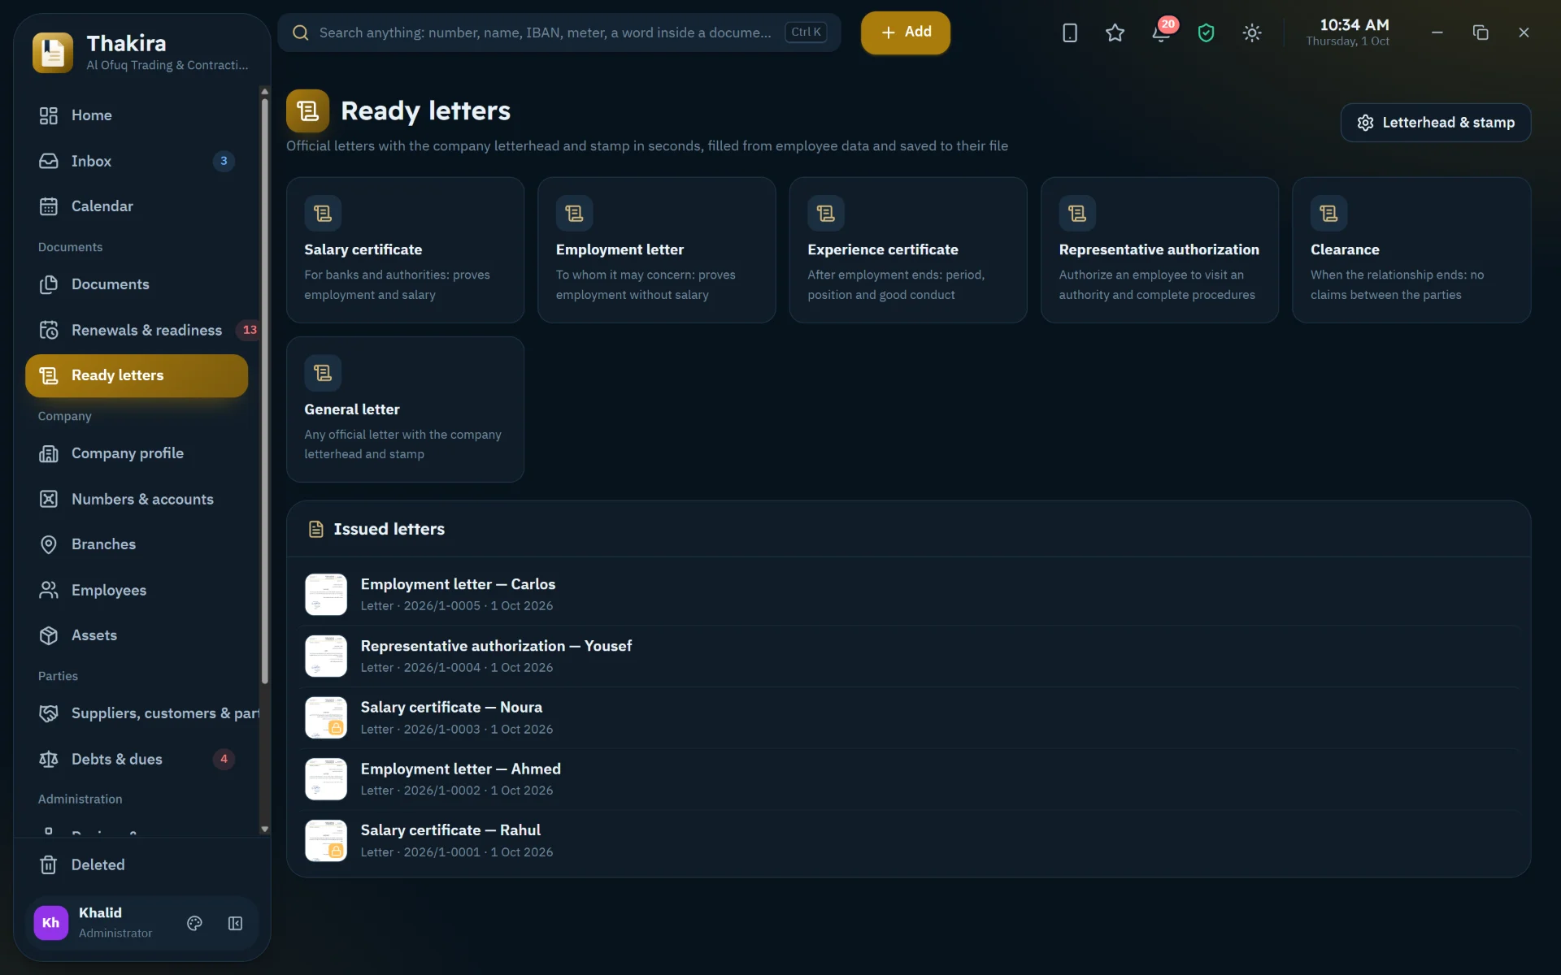1561x975 pixels.
Task: Create a Representative authorization letter
Action: (1159, 250)
